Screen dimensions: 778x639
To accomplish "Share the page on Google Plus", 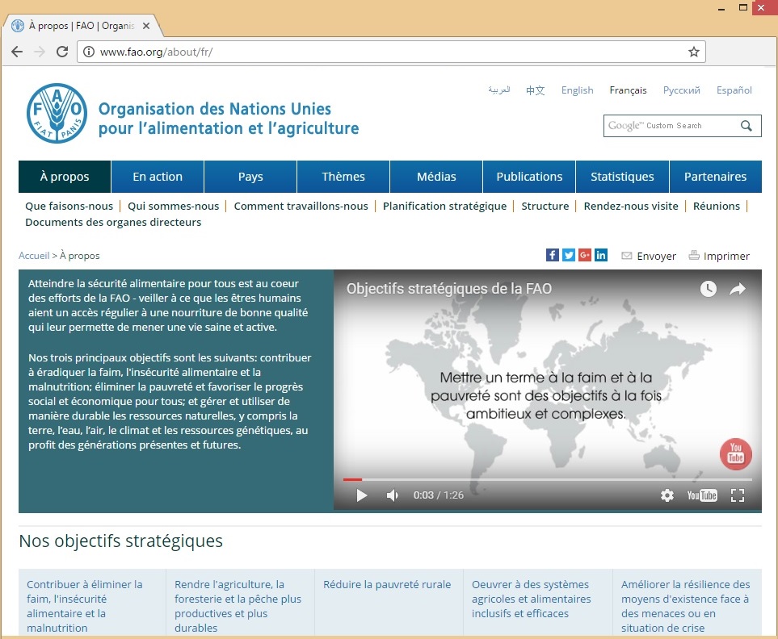I will coord(585,255).
